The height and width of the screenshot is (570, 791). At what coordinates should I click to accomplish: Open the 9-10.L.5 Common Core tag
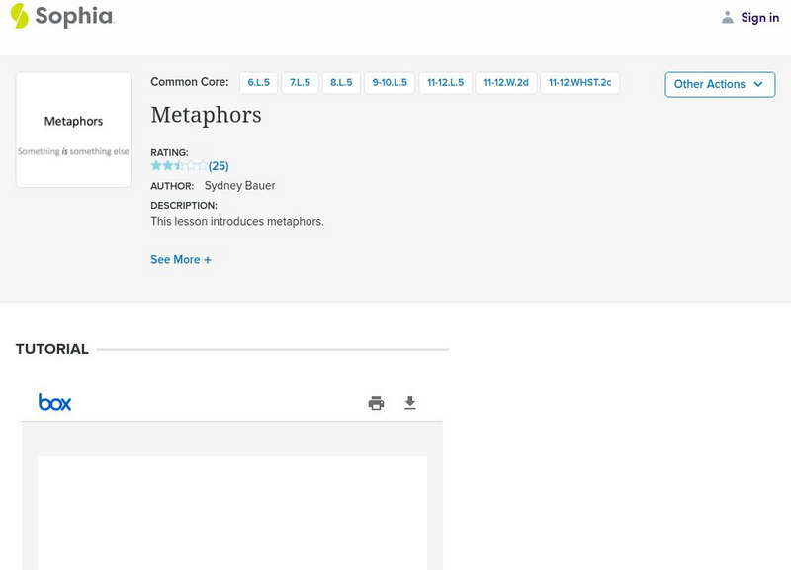click(390, 83)
